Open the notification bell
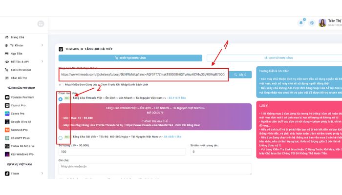 click(x=301, y=22)
